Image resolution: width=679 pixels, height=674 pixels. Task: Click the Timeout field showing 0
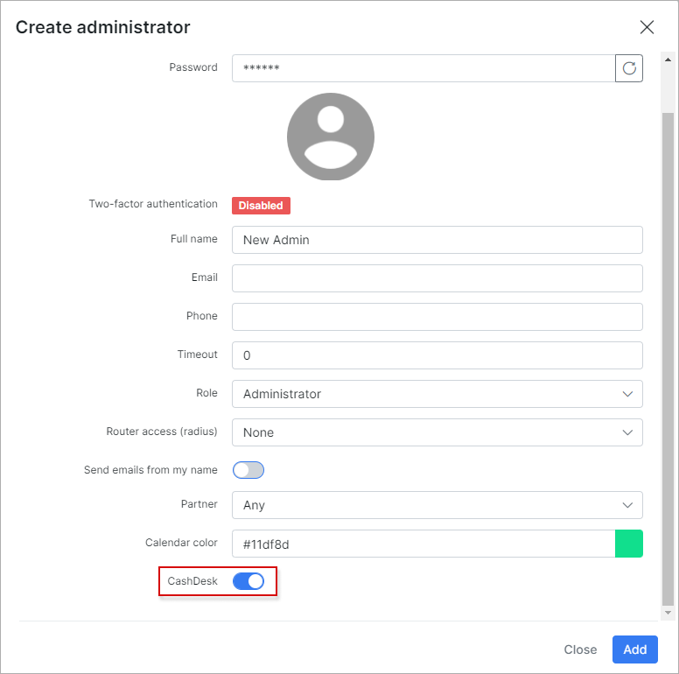(x=437, y=355)
